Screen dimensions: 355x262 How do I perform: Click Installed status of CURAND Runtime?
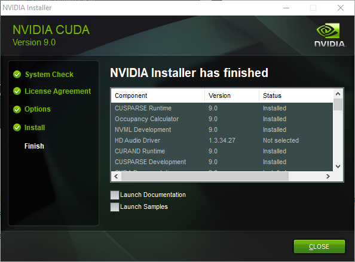tap(274, 151)
